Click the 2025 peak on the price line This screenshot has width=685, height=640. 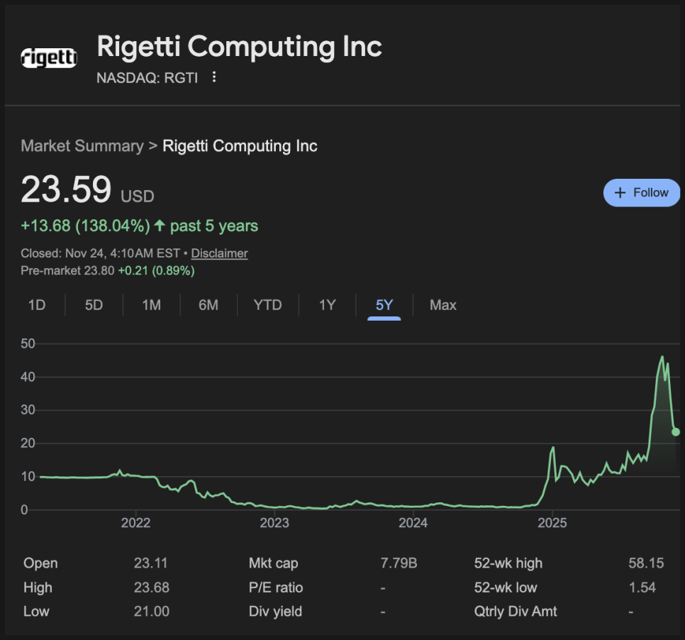click(x=662, y=357)
